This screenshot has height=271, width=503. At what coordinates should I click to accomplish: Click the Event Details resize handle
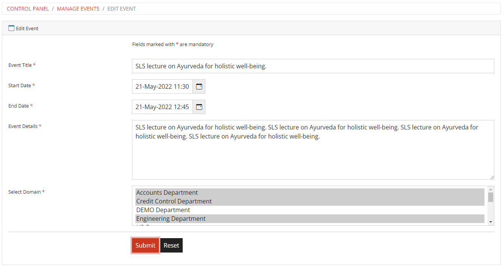pyautogui.click(x=492, y=177)
